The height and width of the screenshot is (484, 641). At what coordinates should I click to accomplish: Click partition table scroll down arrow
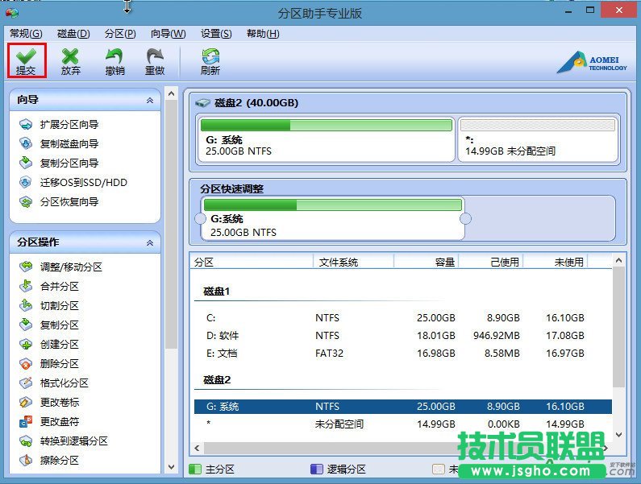618,435
